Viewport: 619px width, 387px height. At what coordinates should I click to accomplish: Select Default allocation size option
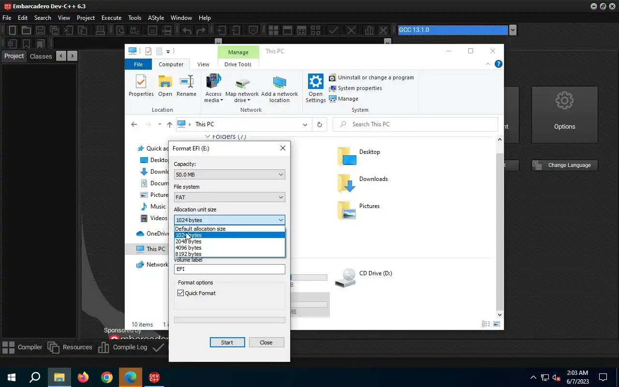point(229,229)
